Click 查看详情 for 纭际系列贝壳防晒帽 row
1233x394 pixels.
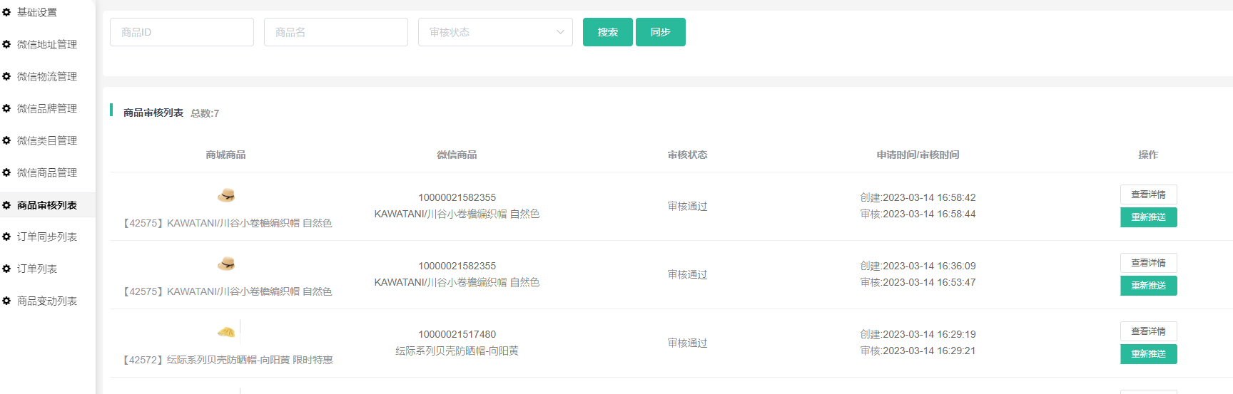point(1148,331)
